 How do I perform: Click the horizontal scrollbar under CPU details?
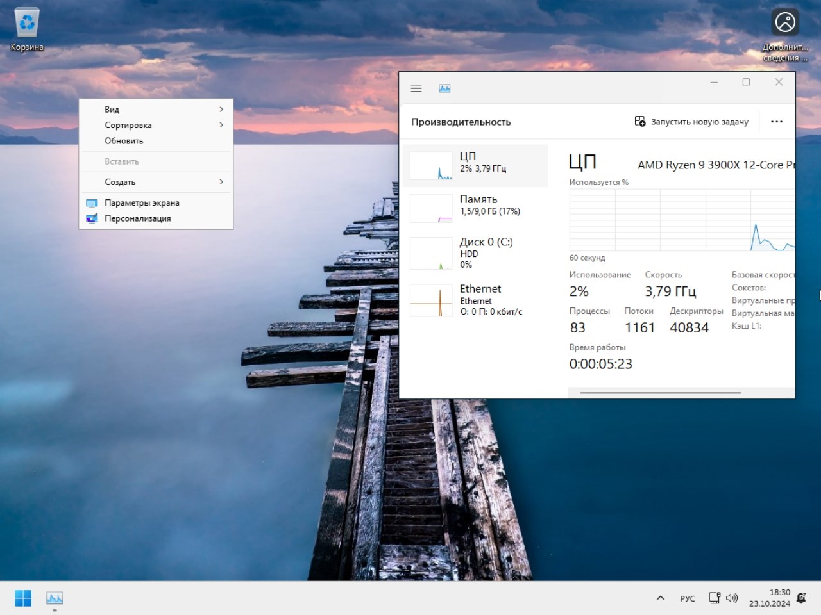[660, 393]
